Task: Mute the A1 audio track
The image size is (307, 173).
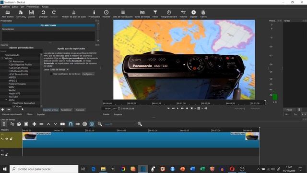Action: 2,155
